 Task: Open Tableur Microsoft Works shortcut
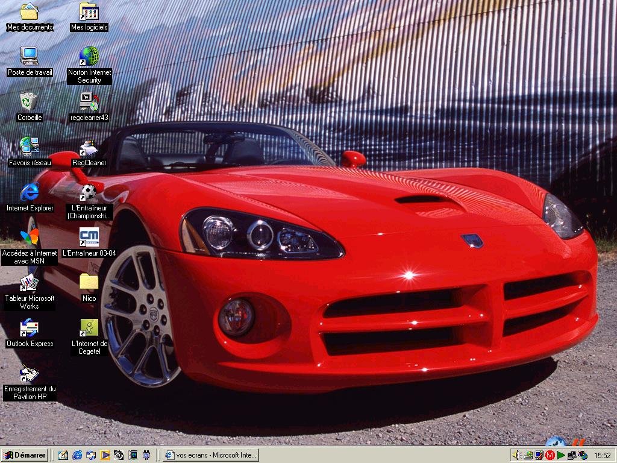(29, 283)
